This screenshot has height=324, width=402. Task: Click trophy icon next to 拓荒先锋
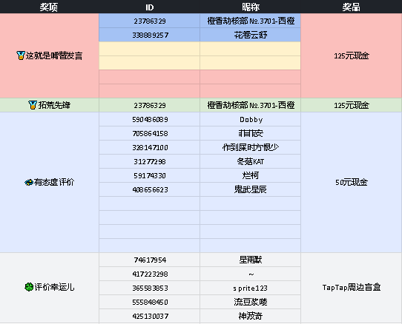pos(33,105)
